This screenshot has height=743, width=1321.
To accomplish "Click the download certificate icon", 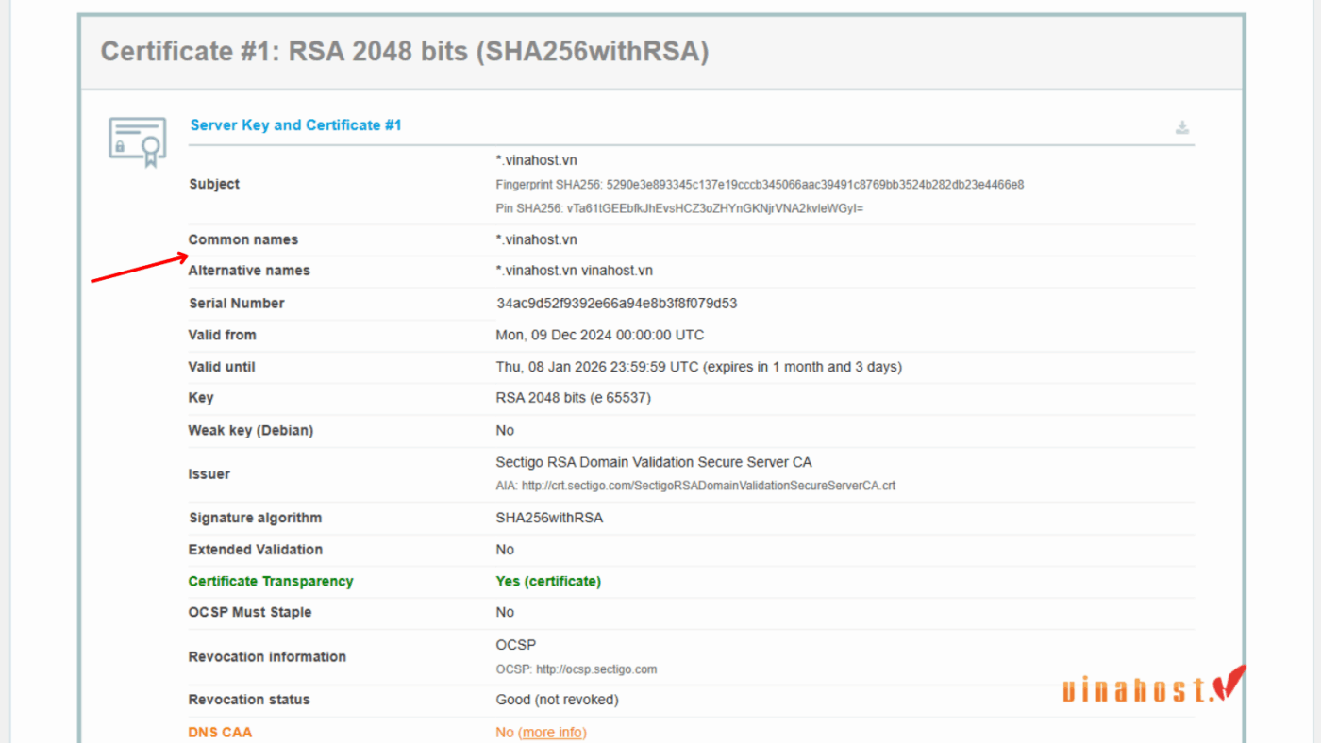I will tap(1182, 128).
